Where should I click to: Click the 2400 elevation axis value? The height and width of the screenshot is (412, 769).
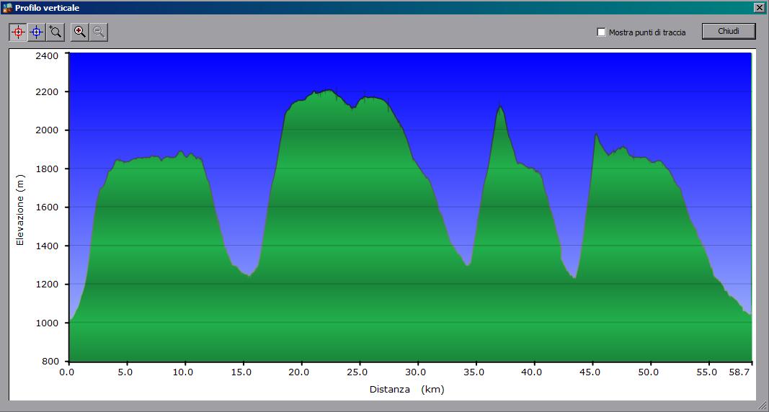[x=47, y=56]
